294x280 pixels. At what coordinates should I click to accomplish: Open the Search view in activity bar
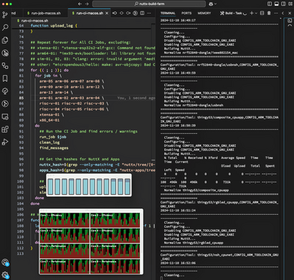tap(5, 27)
